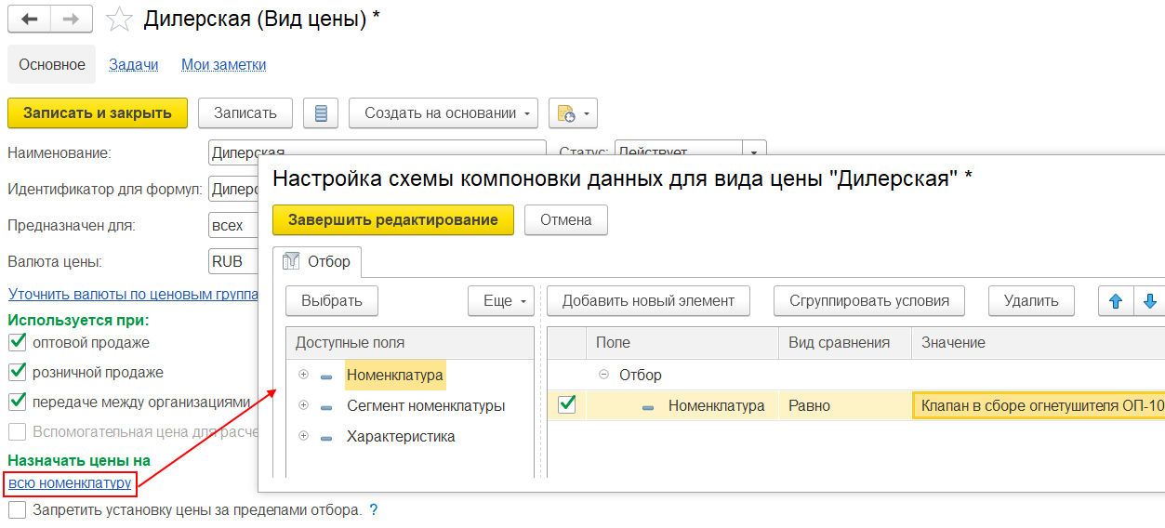Click the help question mark icon

374,510
